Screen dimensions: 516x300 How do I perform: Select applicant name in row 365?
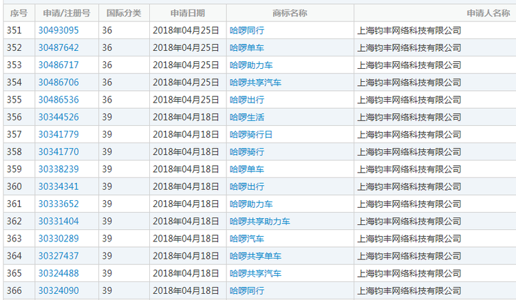[x=409, y=274]
